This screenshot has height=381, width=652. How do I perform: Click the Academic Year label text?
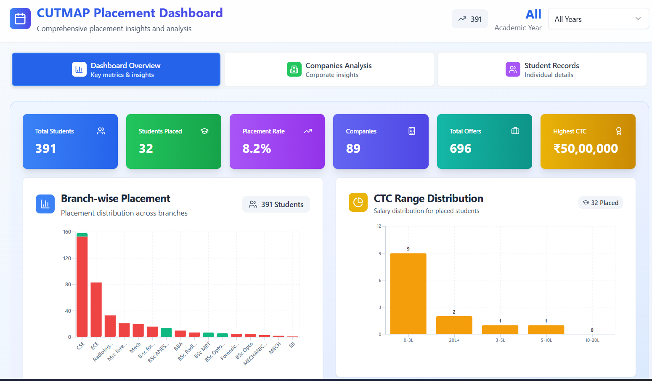[x=518, y=28]
